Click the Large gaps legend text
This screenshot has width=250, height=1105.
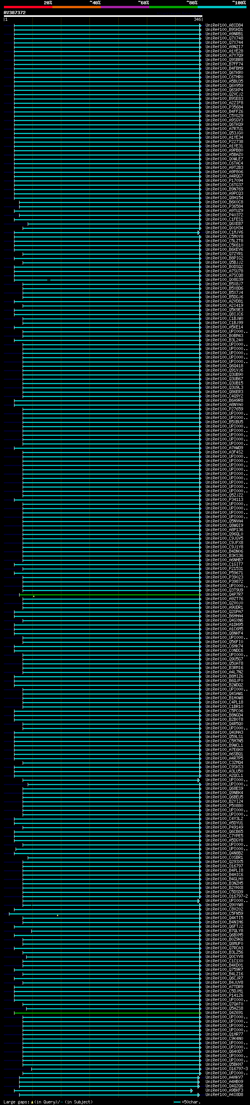(48, 1101)
